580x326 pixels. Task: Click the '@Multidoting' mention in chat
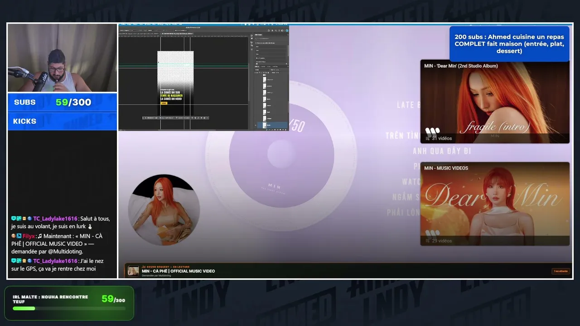pyautogui.click(x=65, y=251)
